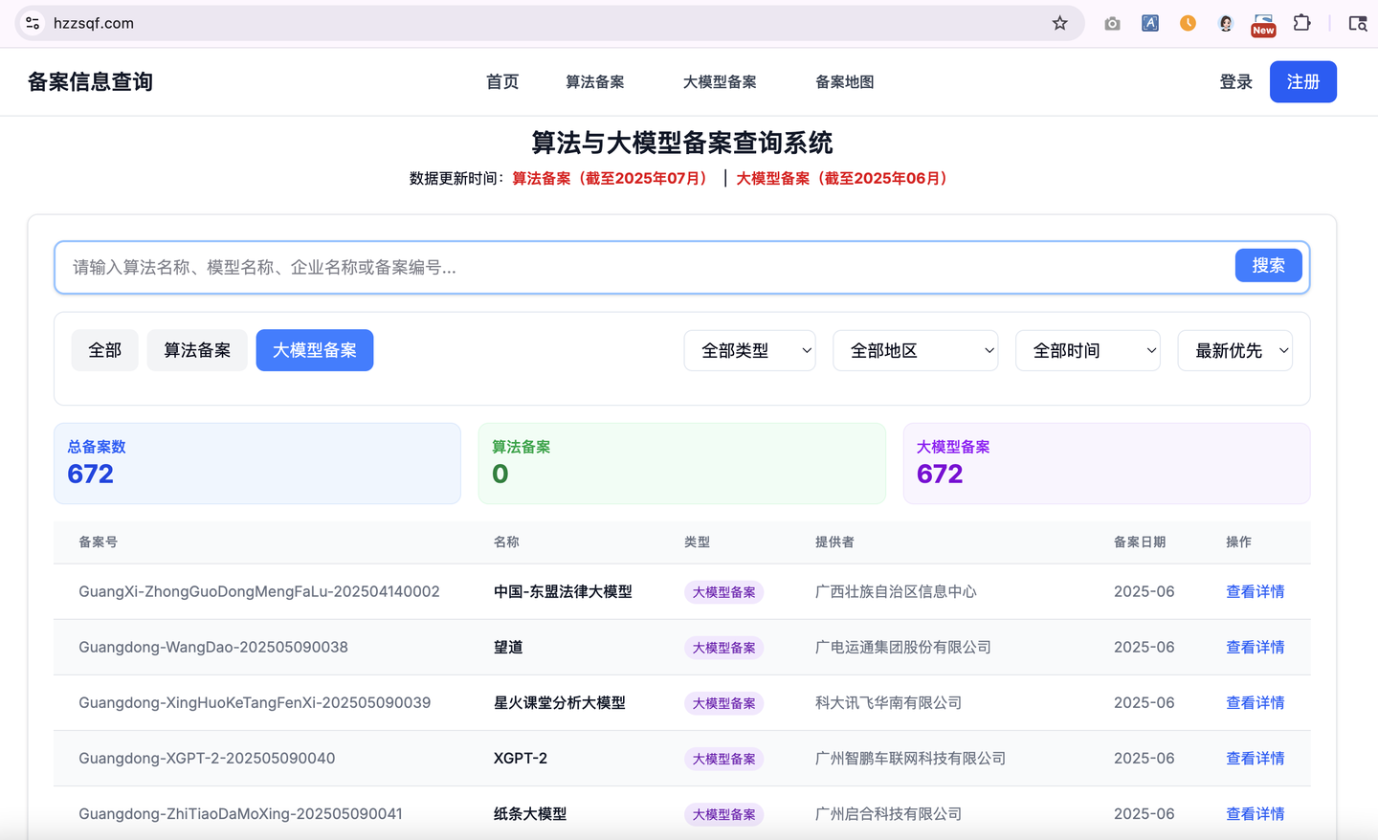The image size is (1378, 840).
Task: Open the Extensions puzzle piece menu
Action: pos(1301,23)
